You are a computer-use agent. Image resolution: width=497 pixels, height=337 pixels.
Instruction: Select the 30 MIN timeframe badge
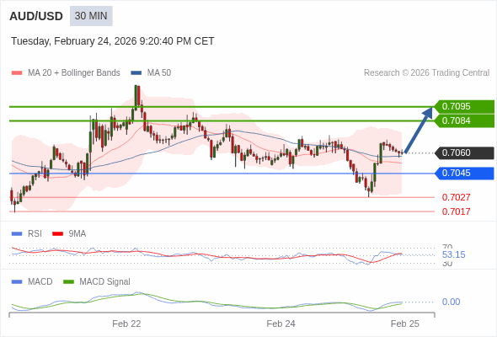pos(91,16)
